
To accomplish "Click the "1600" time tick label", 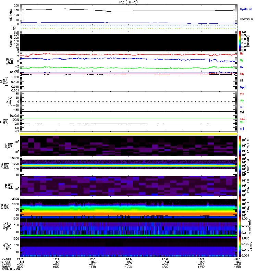I will pyautogui.click(x=20, y=267).
